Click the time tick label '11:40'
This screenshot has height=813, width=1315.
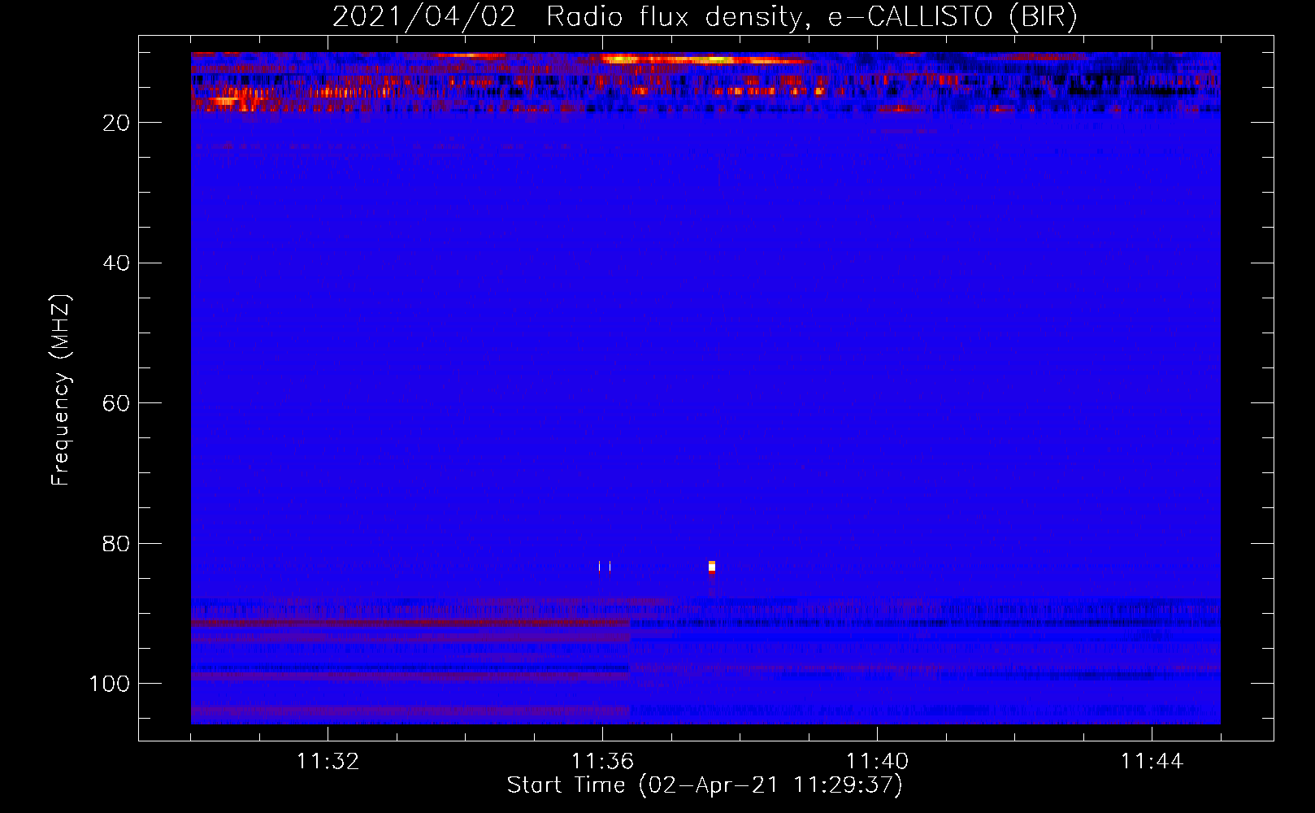click(x=877, y=762)
